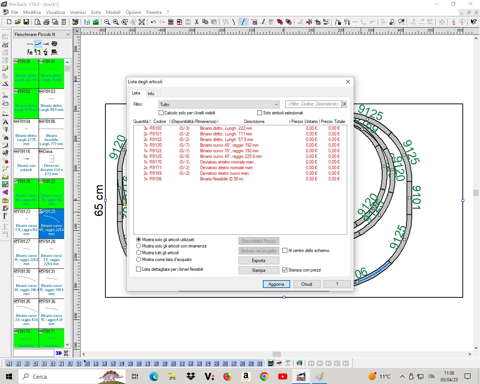Select the text tool 'A' in left toolbar
480x384 pixels.
tap(5, 122)
